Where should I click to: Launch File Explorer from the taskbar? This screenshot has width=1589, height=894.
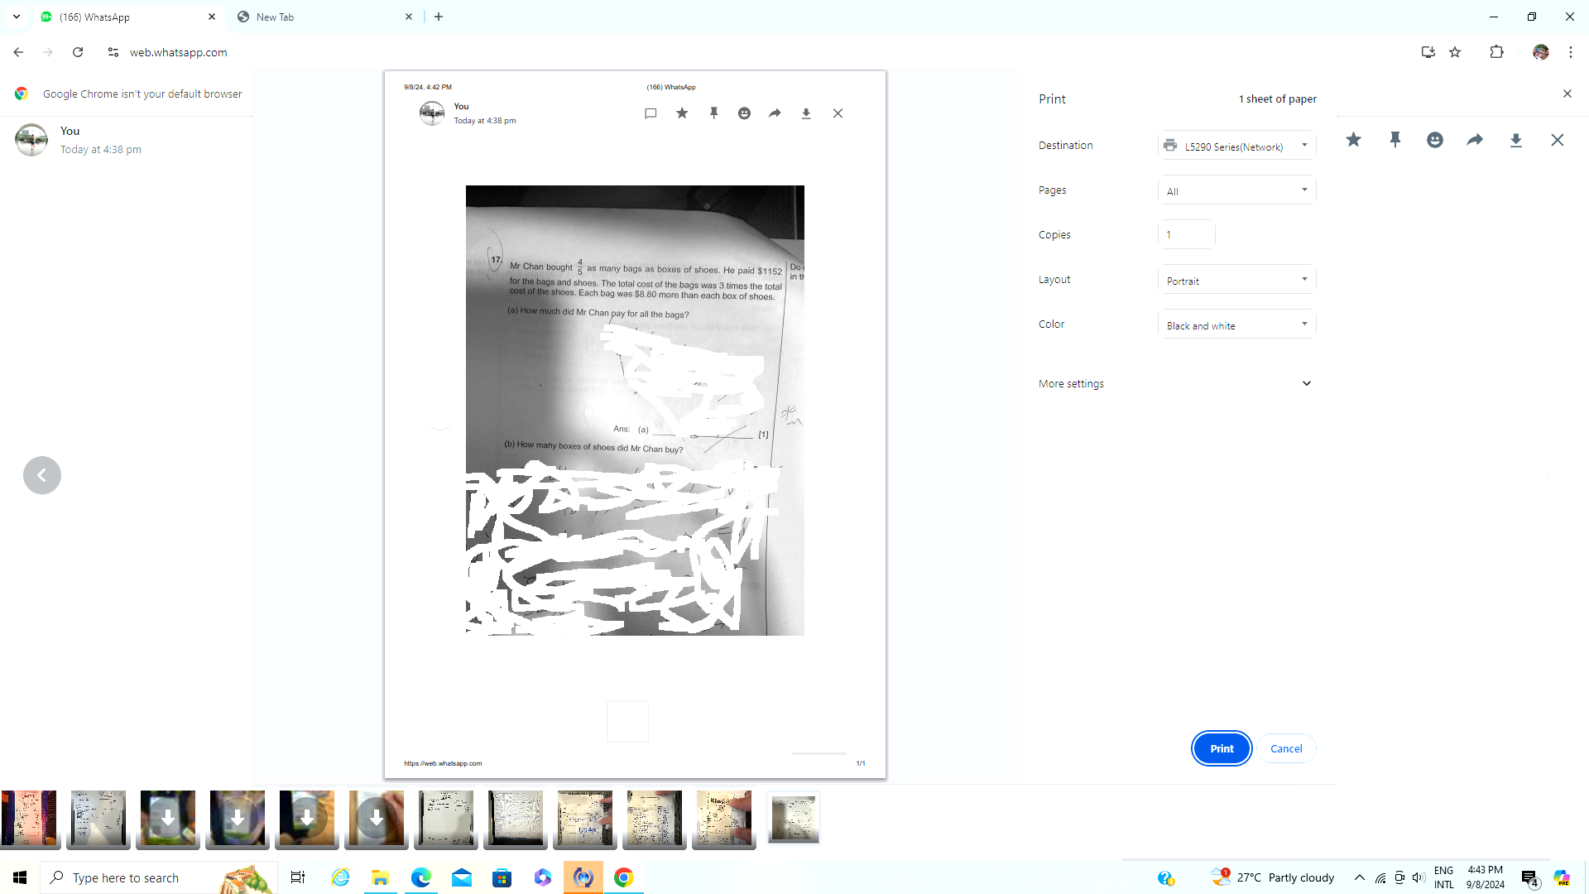[380, 877]
